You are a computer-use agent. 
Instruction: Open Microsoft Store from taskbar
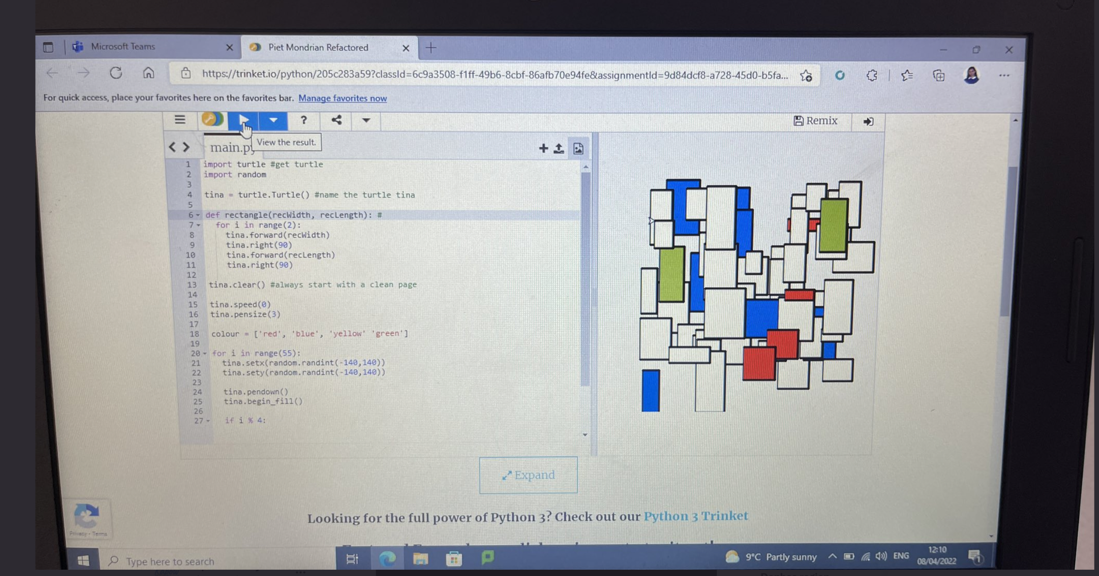coord(454,559)
